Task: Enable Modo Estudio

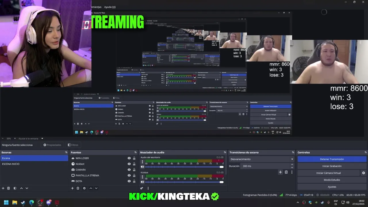Action: pyautogui.click(x=332, y=180)
